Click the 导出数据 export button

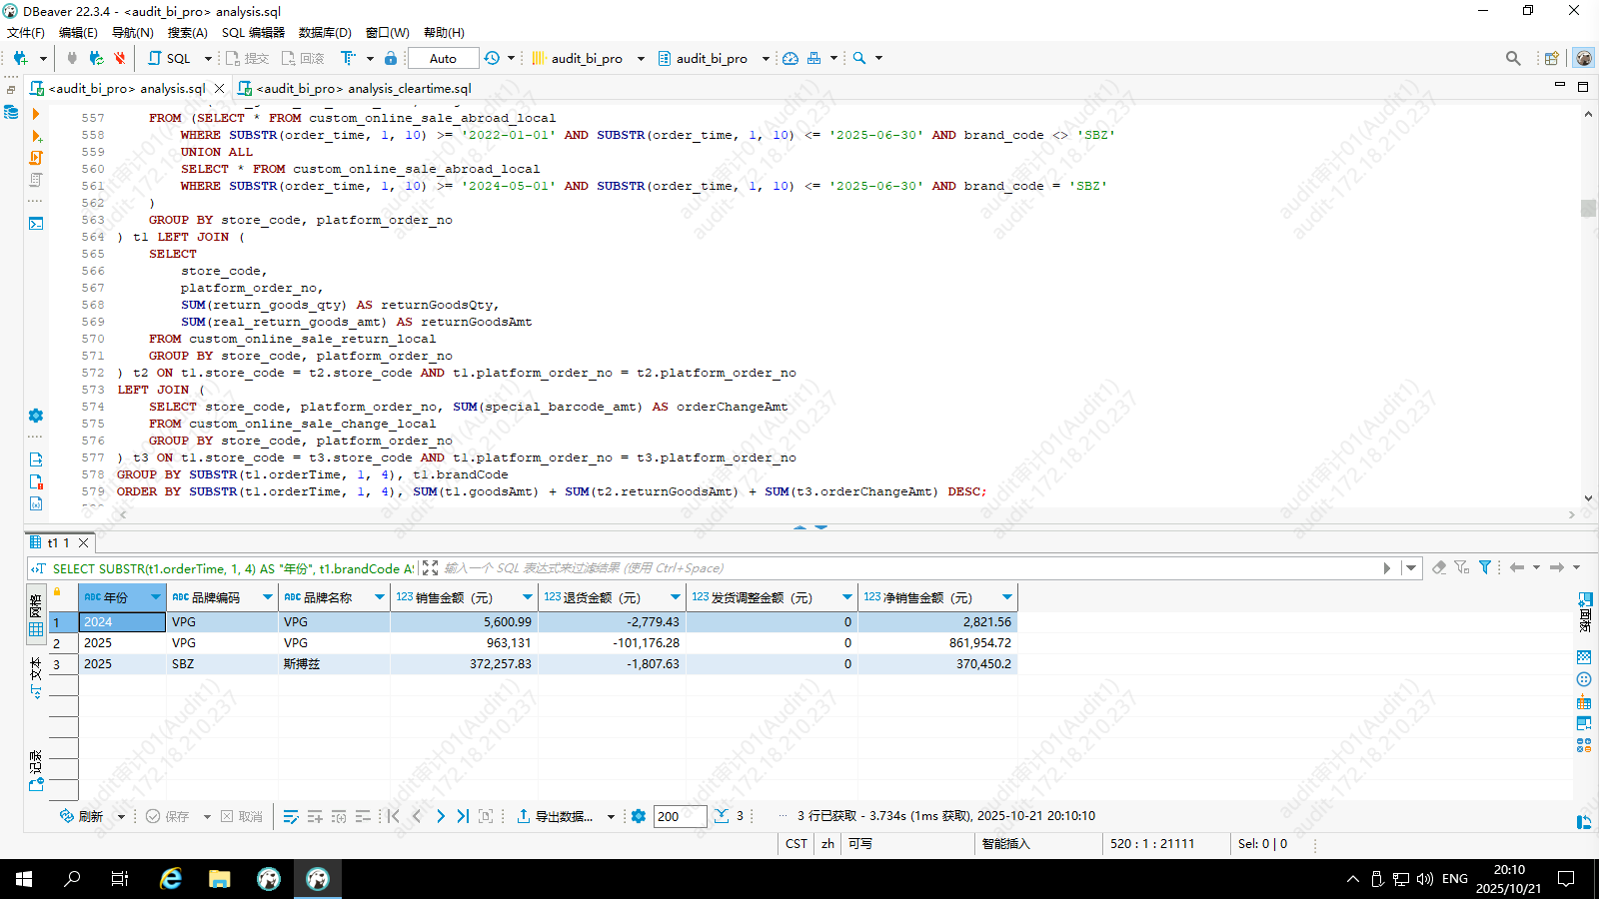pos(555,816)
